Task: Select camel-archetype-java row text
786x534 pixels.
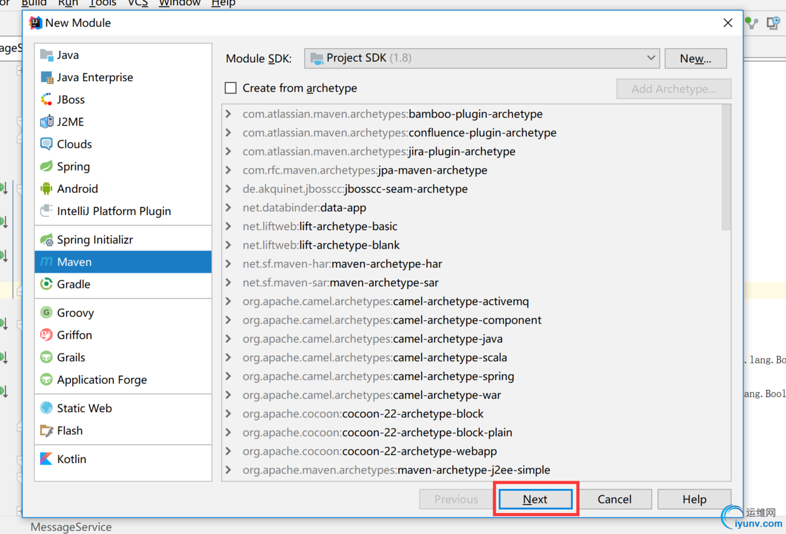Action: click(x=373, y=339)
